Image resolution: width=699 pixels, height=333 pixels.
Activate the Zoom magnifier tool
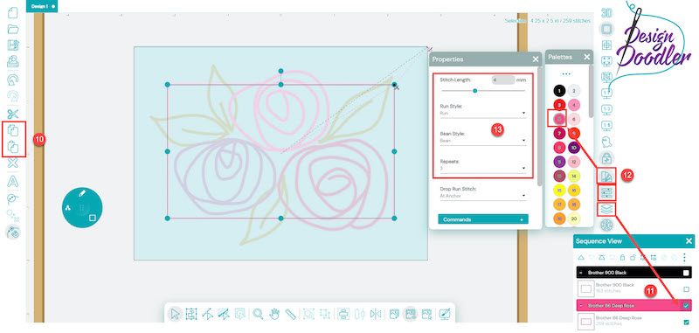click(258, 314)
